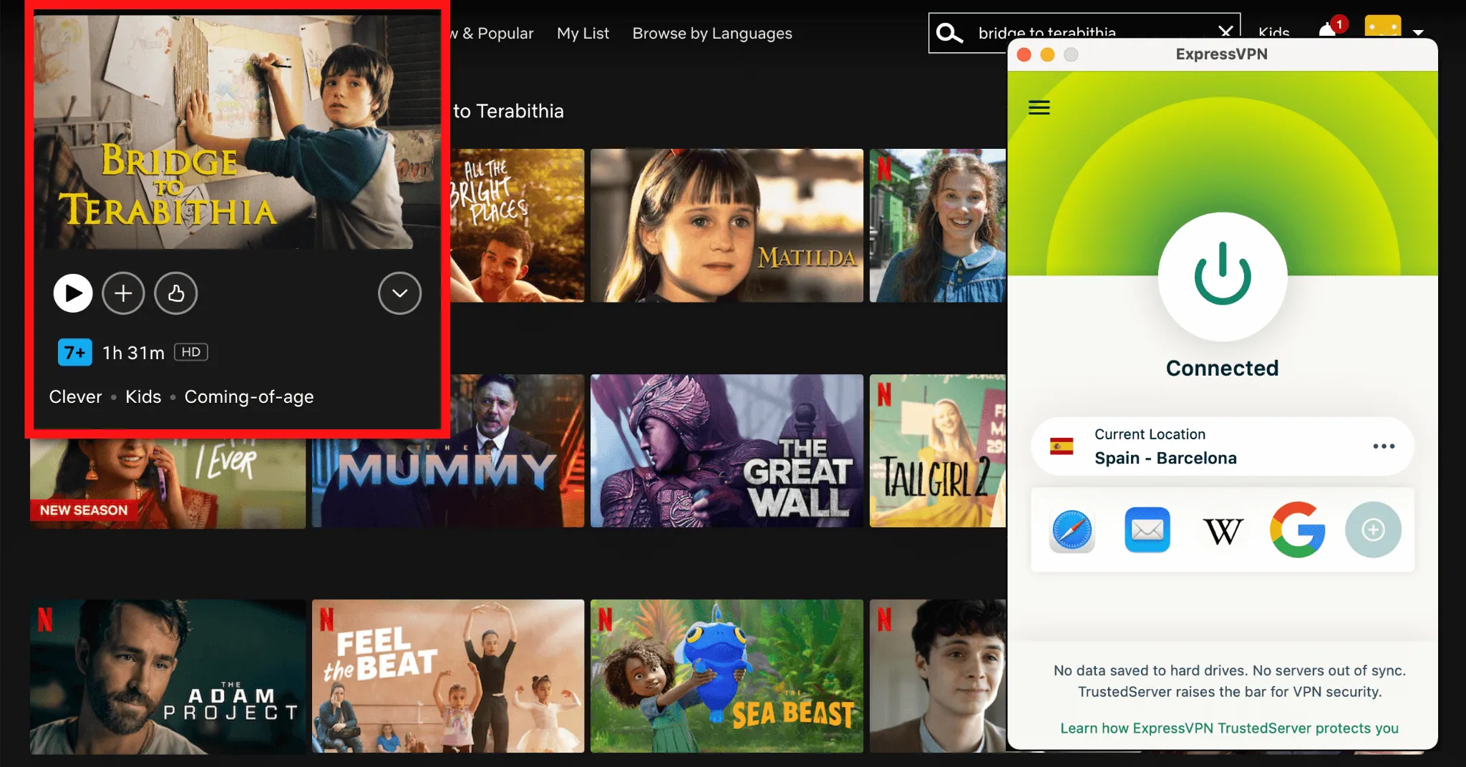Open Feel the Beat thumbnail
The width and height of the screenshot is (1466, 767).
(448, 676)
